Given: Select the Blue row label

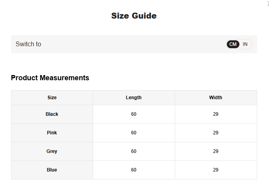Looking at the screenshot, I should pyautogui.click(x=52, y=170).
